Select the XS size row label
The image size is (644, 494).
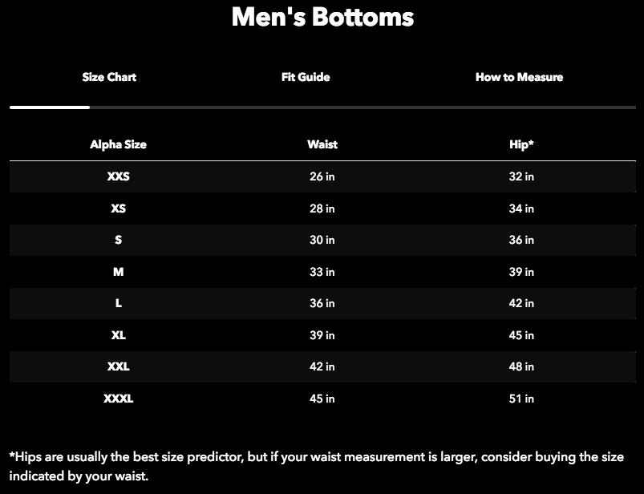click(x=118, y=209)
